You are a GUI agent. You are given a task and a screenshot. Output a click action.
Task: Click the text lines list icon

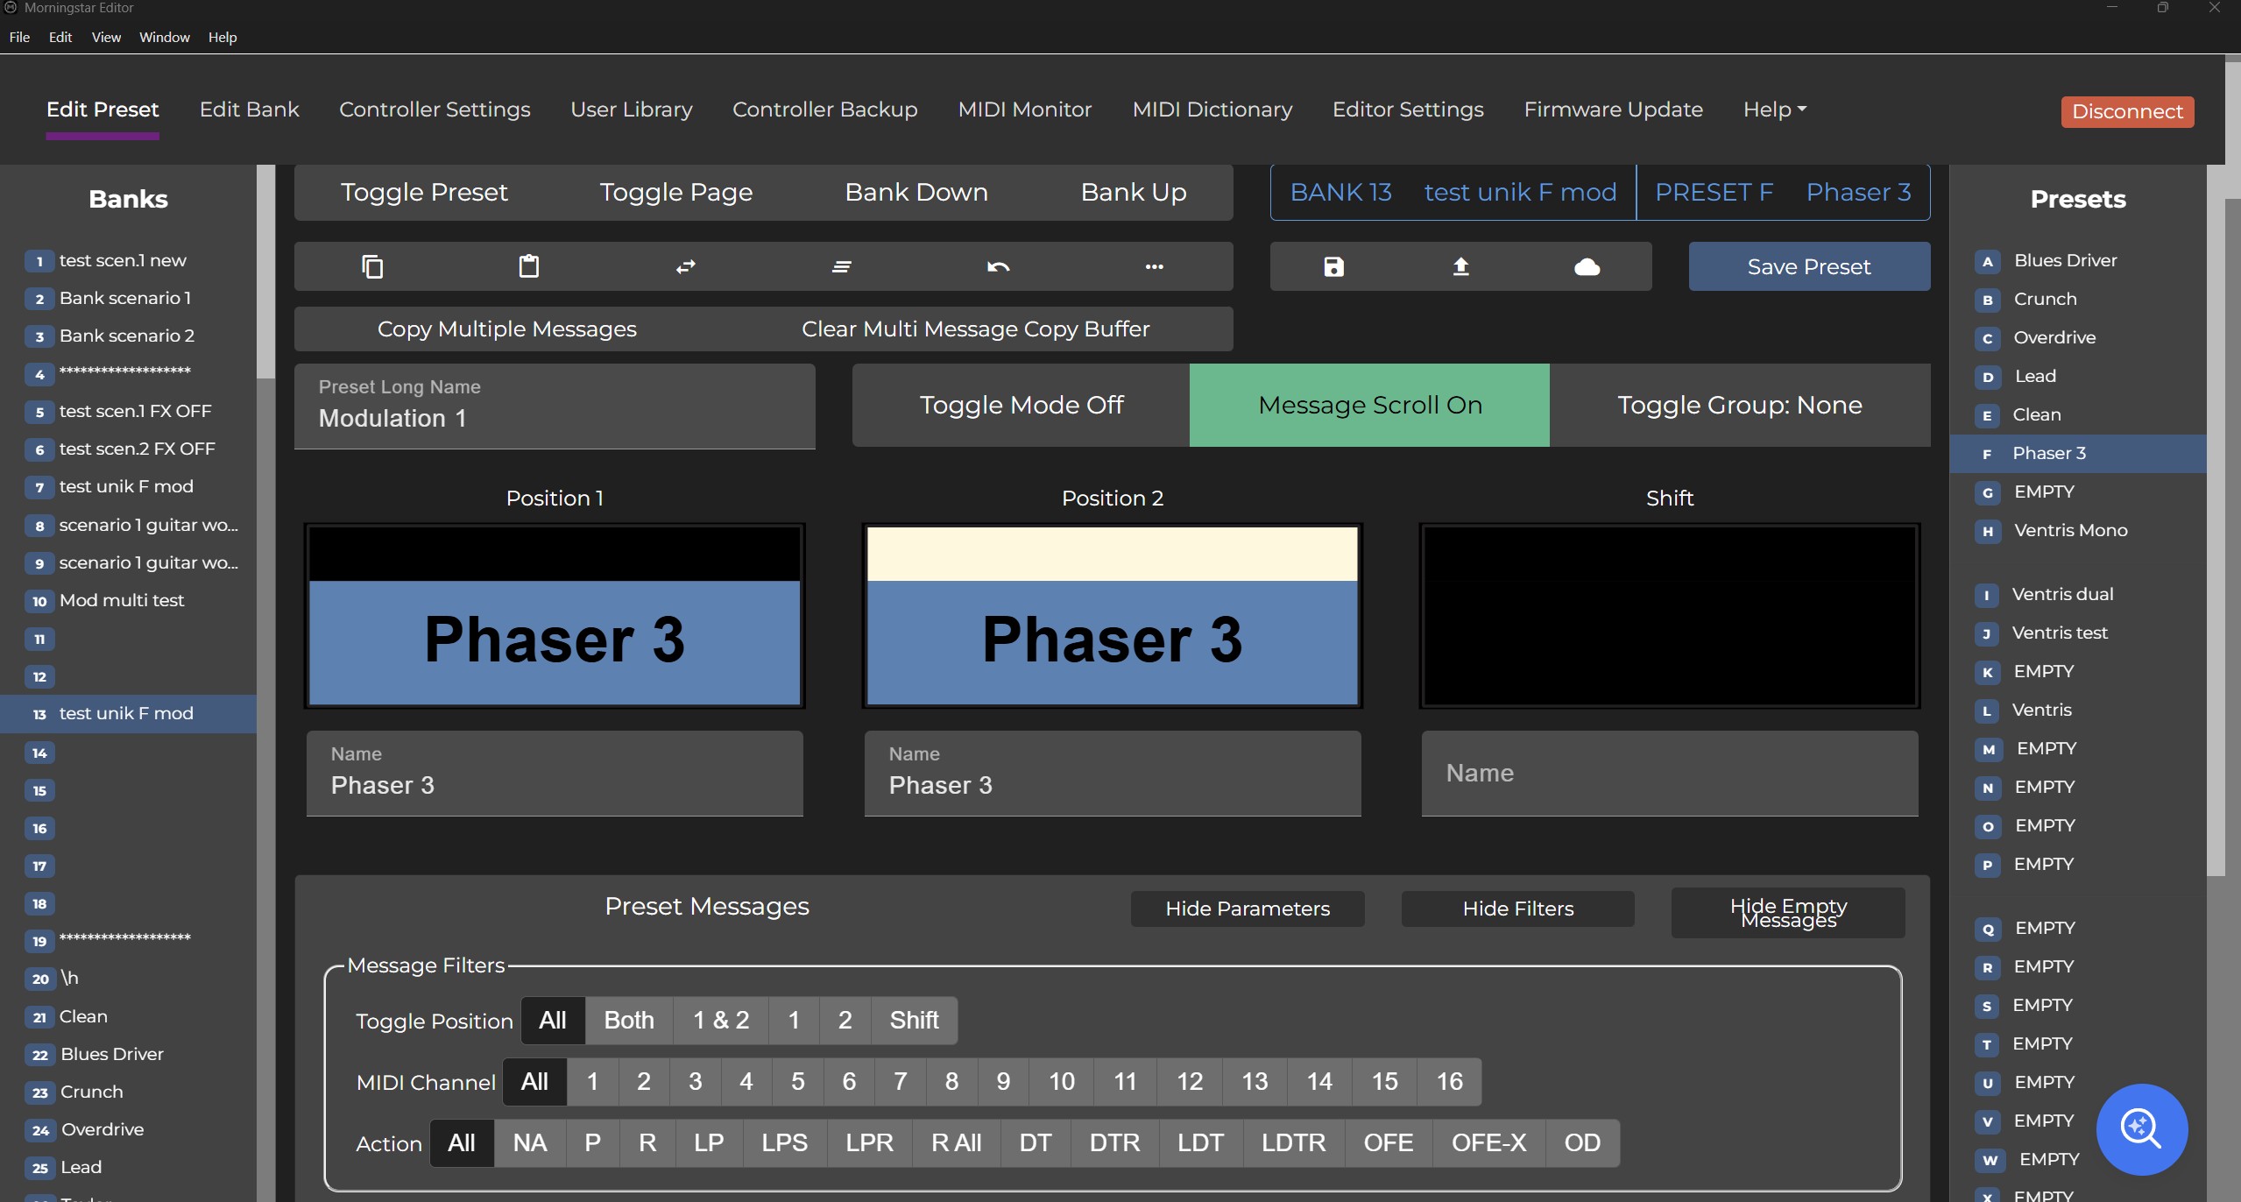point(841,266)
